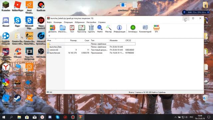Open the CCleaner desktop shortcut
This screenshot has height=120, width=213.
coord(18,53)
